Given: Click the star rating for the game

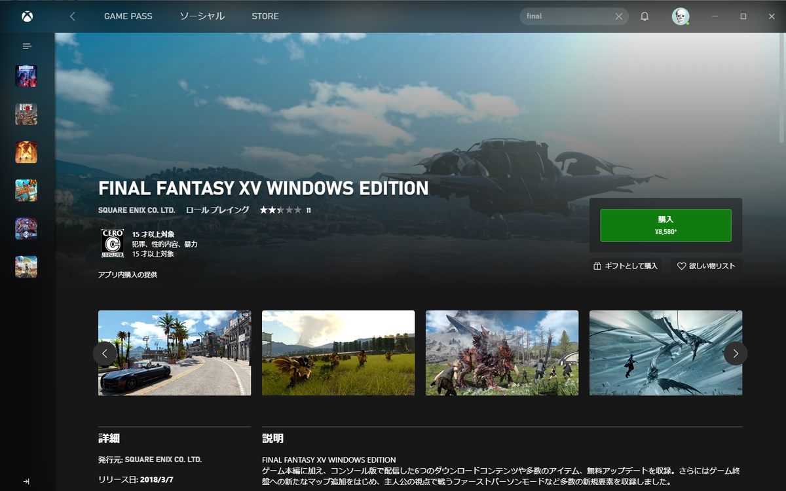Looking at the screenshot, I should point(280,210).
